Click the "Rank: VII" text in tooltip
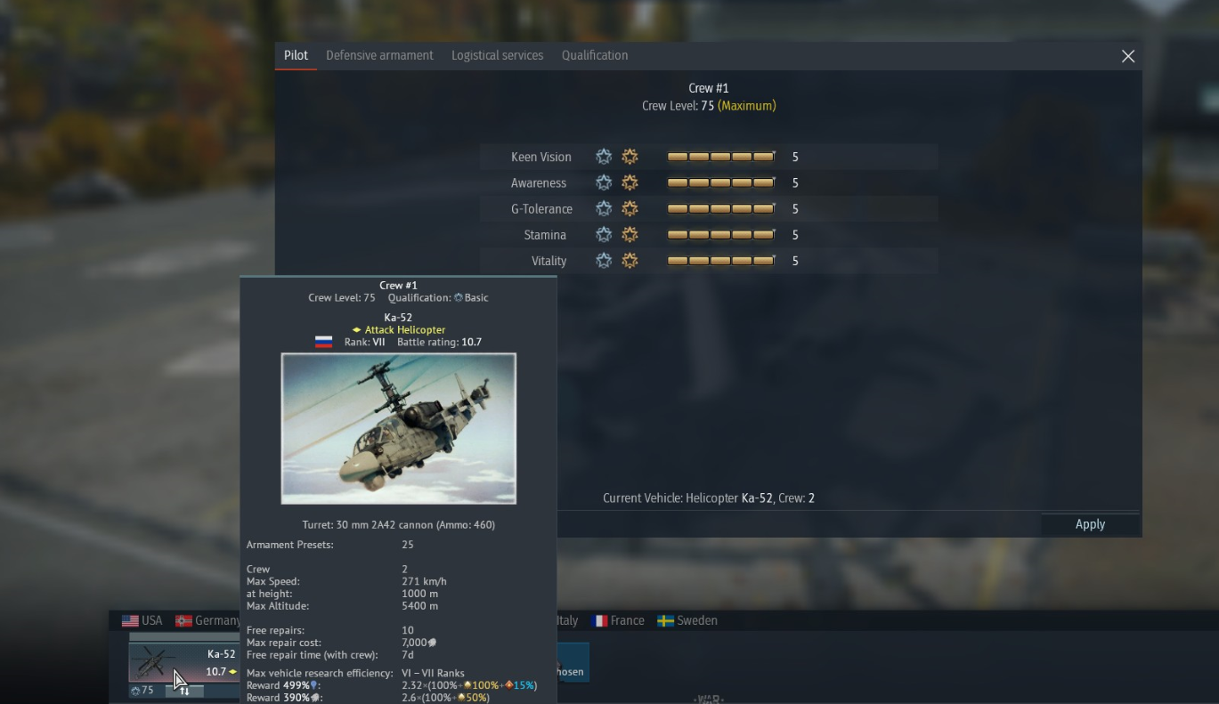The height and width of the screenshot is (704, 1219). pyautogui.click(x=365, y=342)
